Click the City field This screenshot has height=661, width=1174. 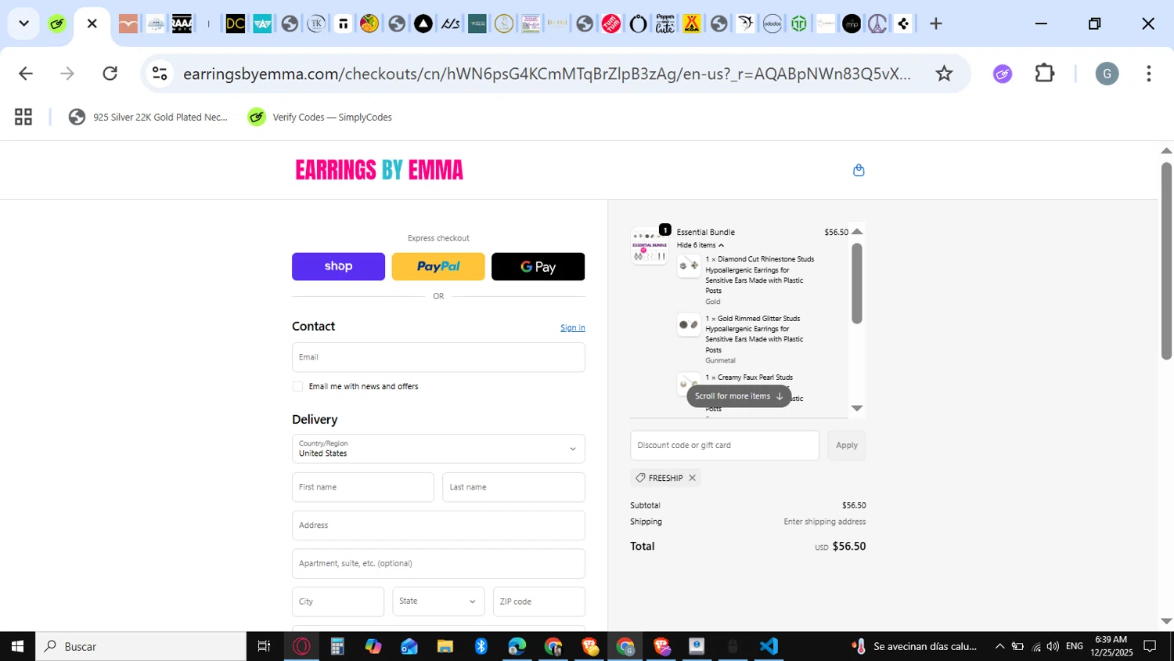click(x=338, y=601)
